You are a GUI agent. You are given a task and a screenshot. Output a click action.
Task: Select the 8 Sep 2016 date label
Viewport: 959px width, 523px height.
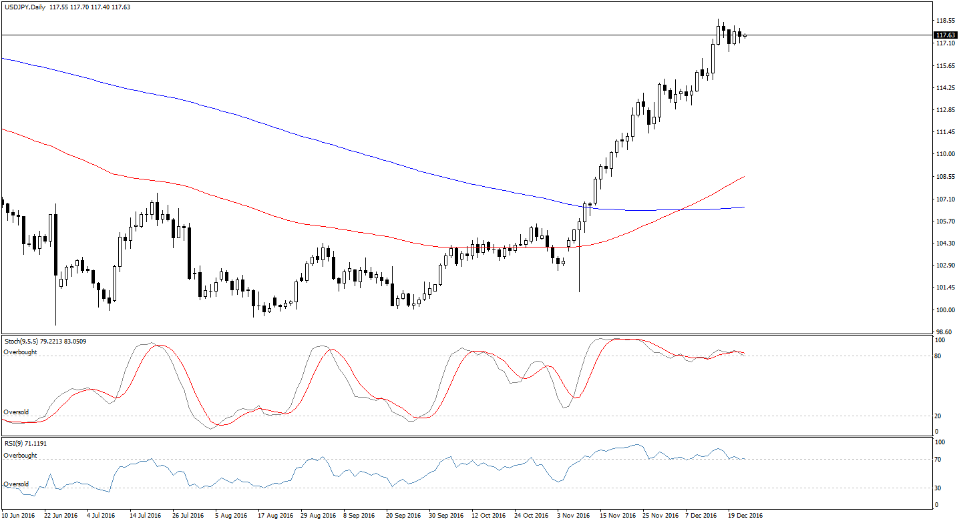click(360, 515)
